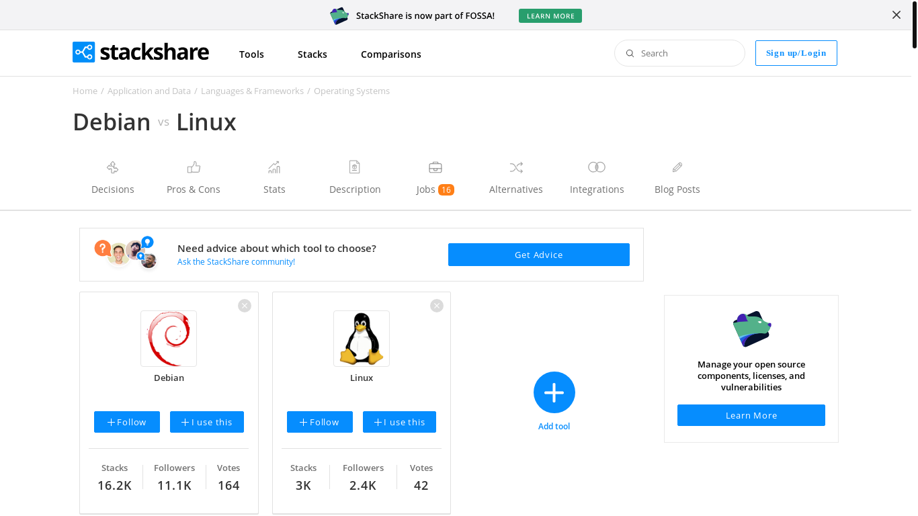
Task: Click the StackShare logo icon
Action: (x=84, y=52)
